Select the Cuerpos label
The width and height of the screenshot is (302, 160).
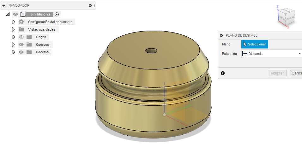42,44
